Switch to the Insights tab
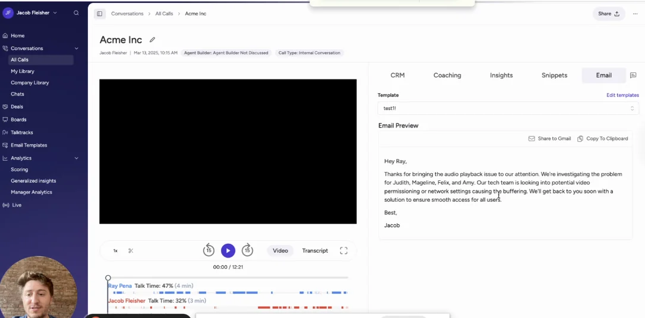Viewport: 645px width, 318px height. click(x=501, y=75)
